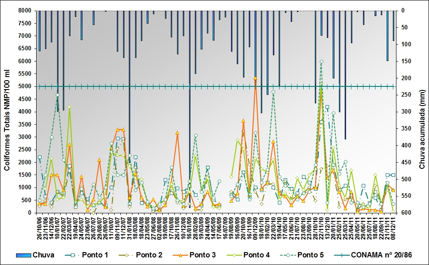Select the Coliformes Totais NMP/100 ml axis title
Image resolution: width=429 pixels, height=265 pixels.
click(x=7, y=111)
